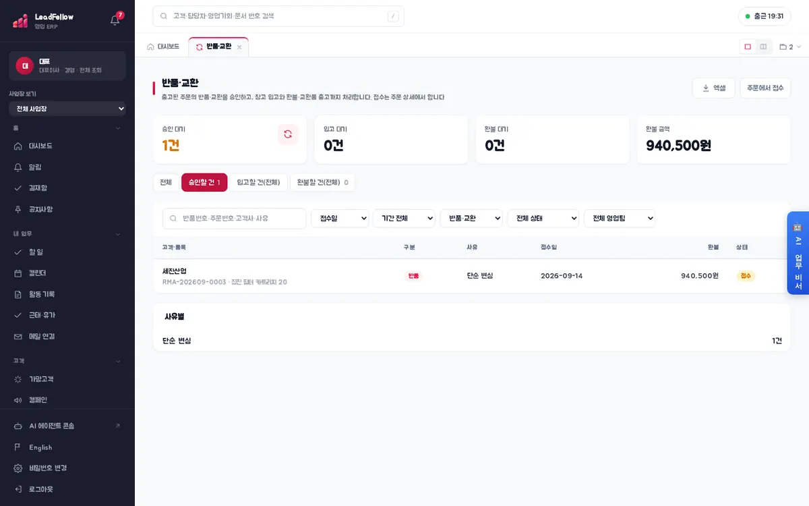This screenshot has width=809, height=506.
Task: Click the 환불 column header
Action: pyautogui.click(x=713, y=248)
